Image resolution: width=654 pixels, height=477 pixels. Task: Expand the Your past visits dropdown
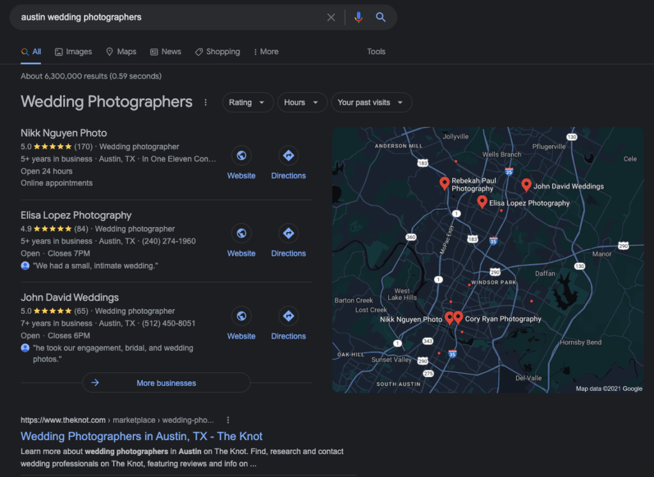(371, 103)
